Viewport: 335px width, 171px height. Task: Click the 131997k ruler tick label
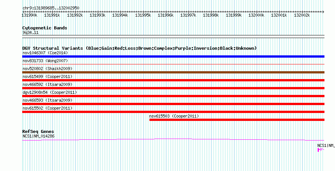click(x=188, y=15)
